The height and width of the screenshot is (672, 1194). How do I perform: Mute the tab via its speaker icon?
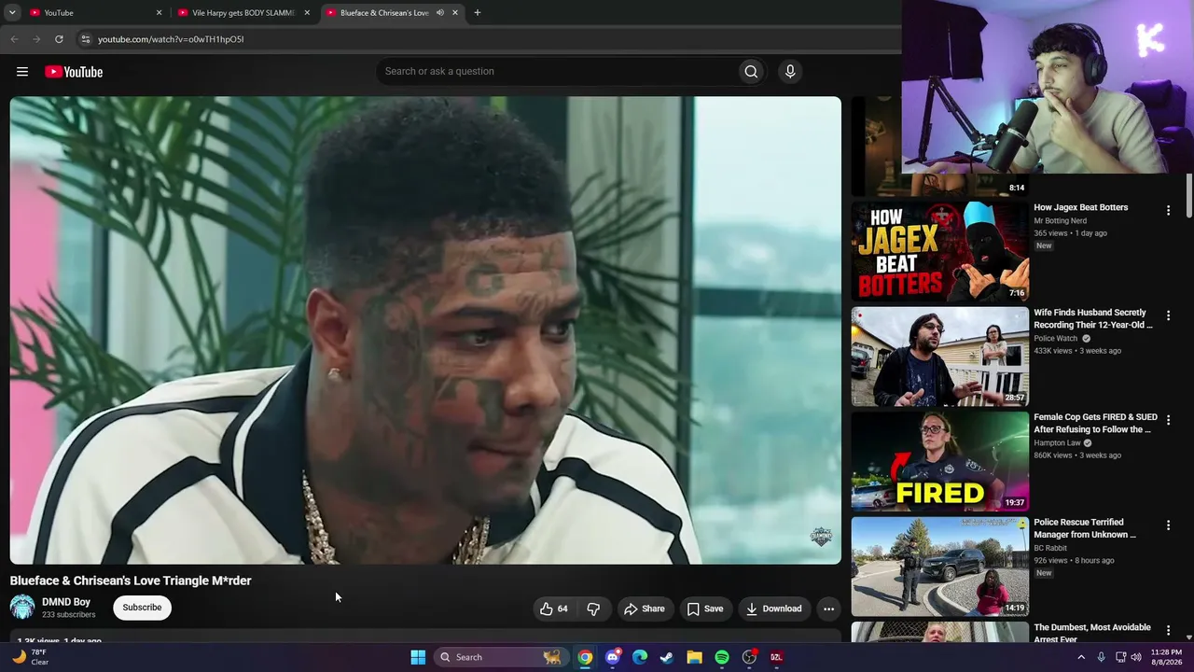tap(440, 13)
